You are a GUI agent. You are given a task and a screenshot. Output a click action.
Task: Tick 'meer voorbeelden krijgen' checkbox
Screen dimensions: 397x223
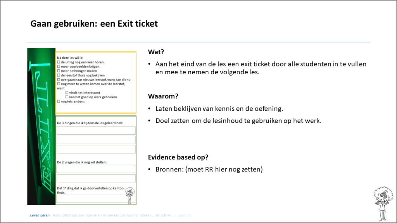click(x=59, y=66)
